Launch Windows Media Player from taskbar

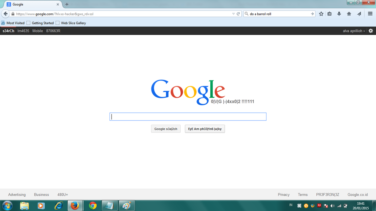[x=41, y=206]
